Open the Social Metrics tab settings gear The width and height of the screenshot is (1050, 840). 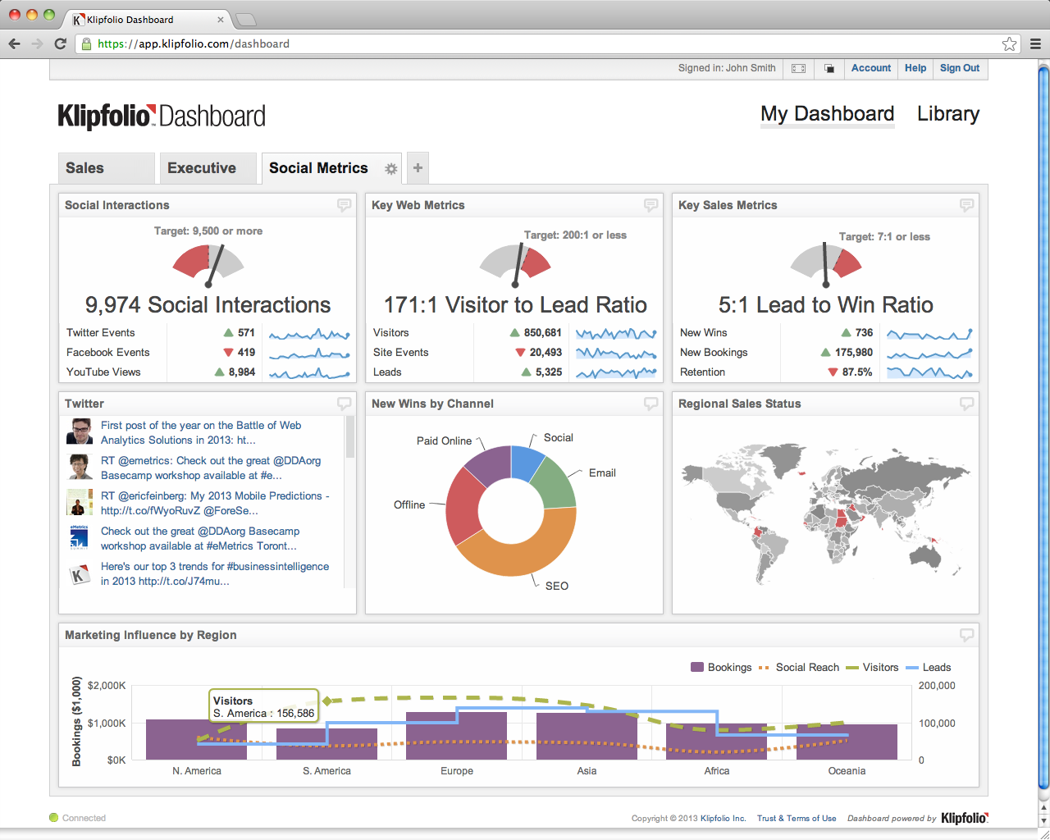pyautogui.click(x=391, y=169)
